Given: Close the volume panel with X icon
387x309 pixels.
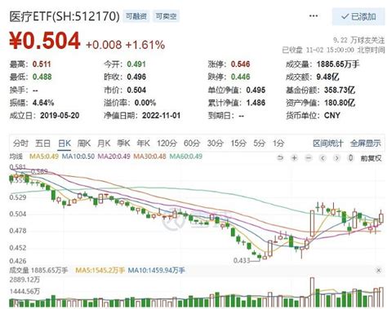Looking at the screenshot, I should (x=378, y=270).
